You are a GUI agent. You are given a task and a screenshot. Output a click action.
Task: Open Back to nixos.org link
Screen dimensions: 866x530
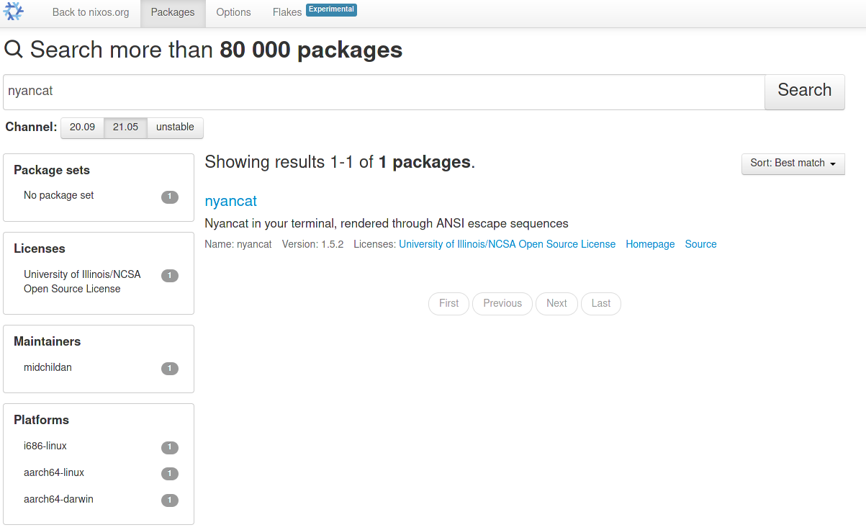click(x=91, y=12)
